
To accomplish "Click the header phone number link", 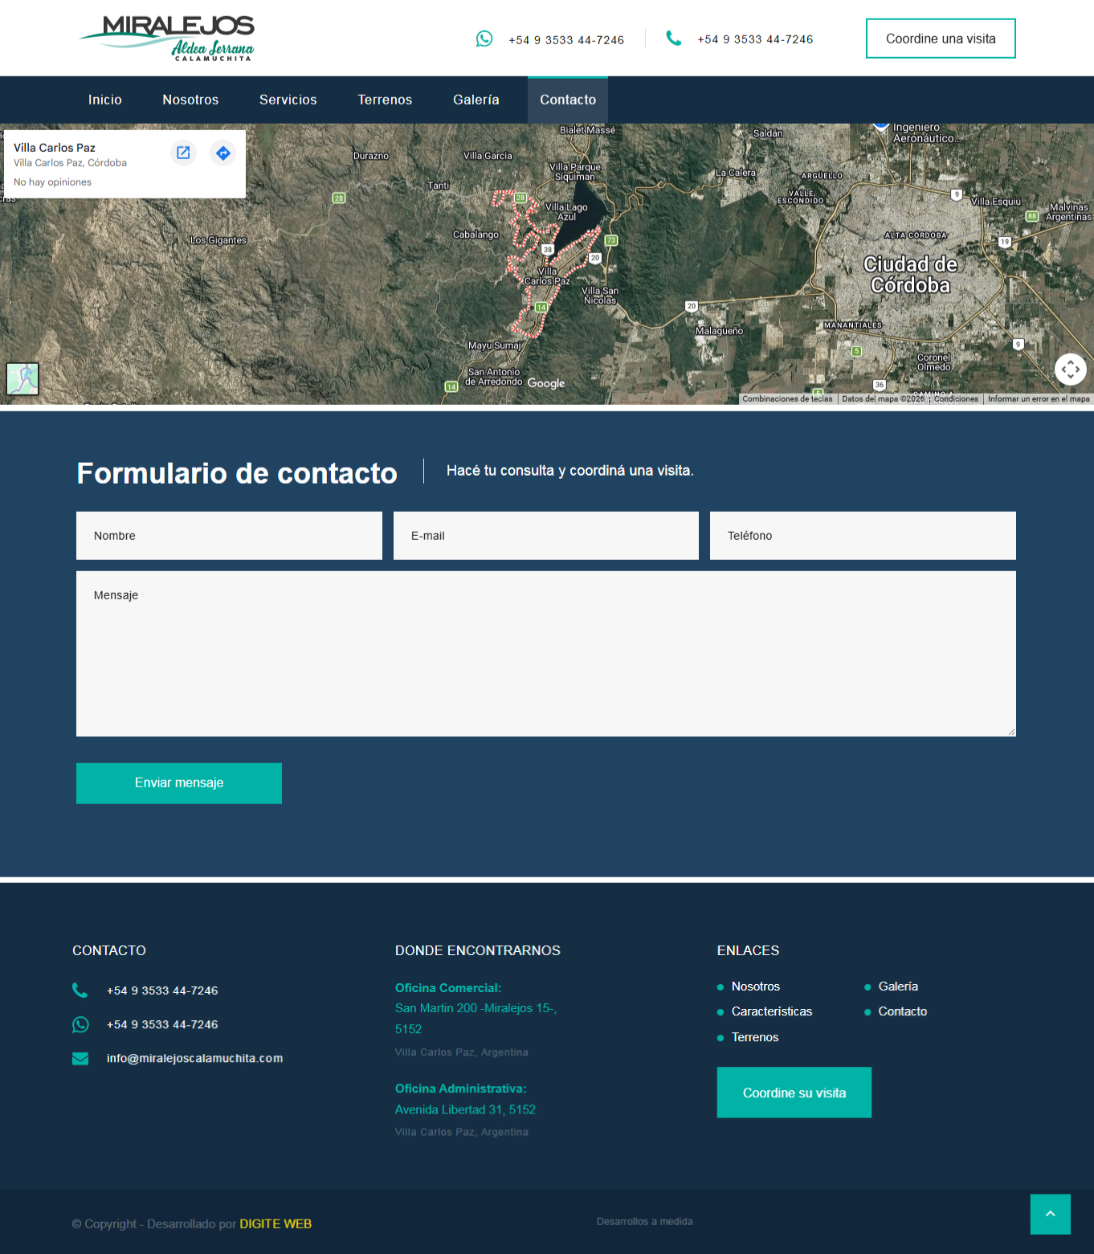I will click(755, 39).
